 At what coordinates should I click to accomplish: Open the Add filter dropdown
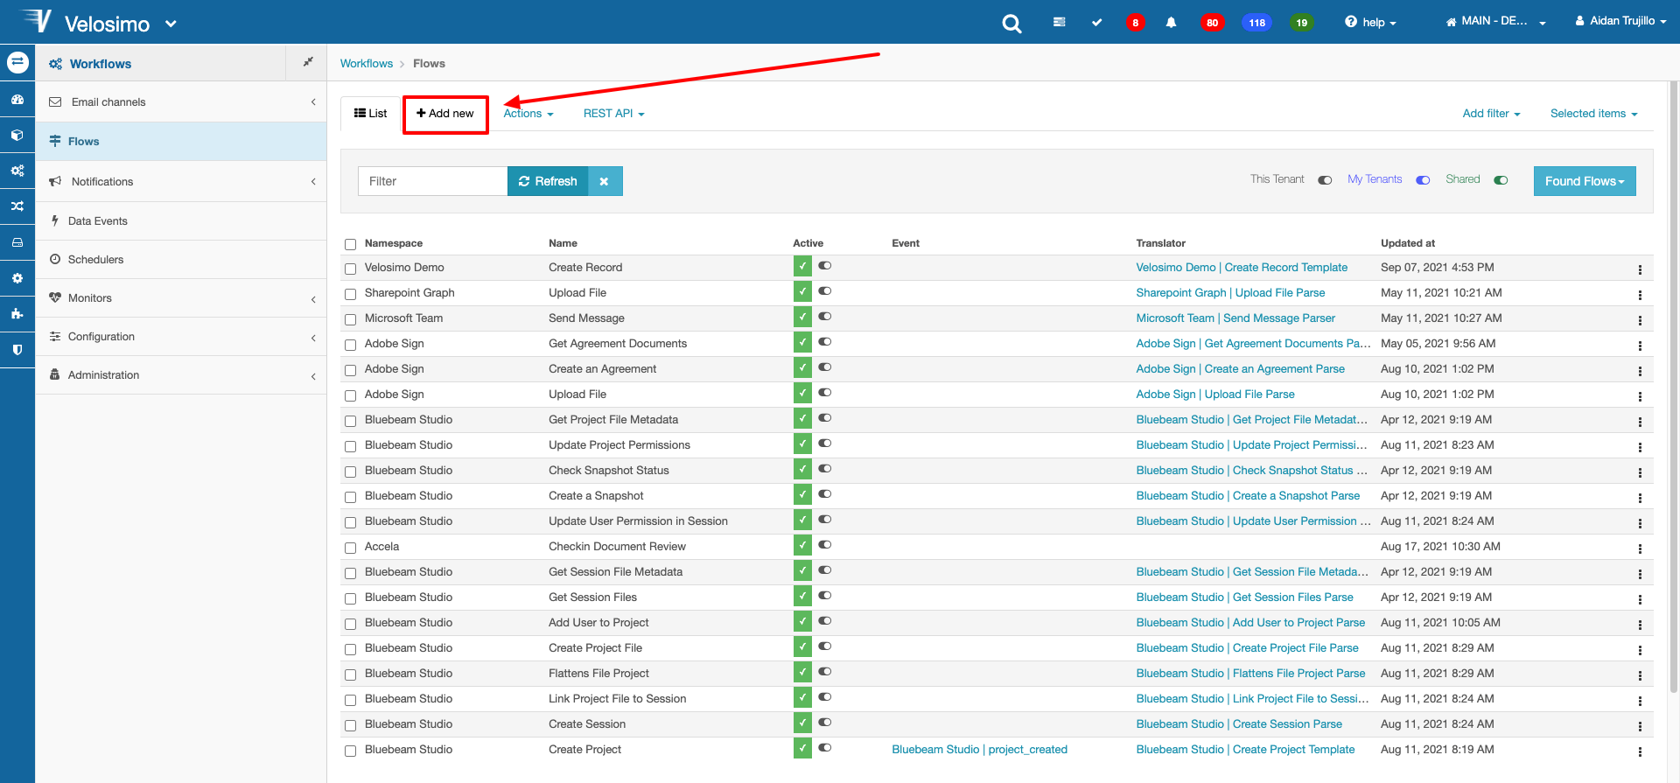pyautogui.click(x=1491, y=114)
